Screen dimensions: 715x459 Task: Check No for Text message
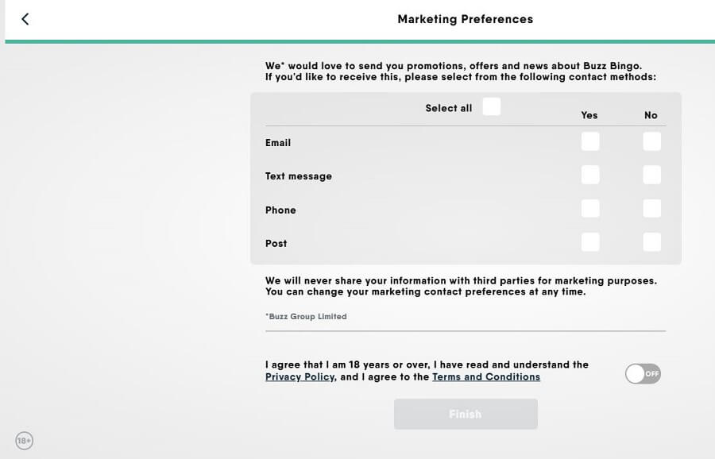click(651, 175)
